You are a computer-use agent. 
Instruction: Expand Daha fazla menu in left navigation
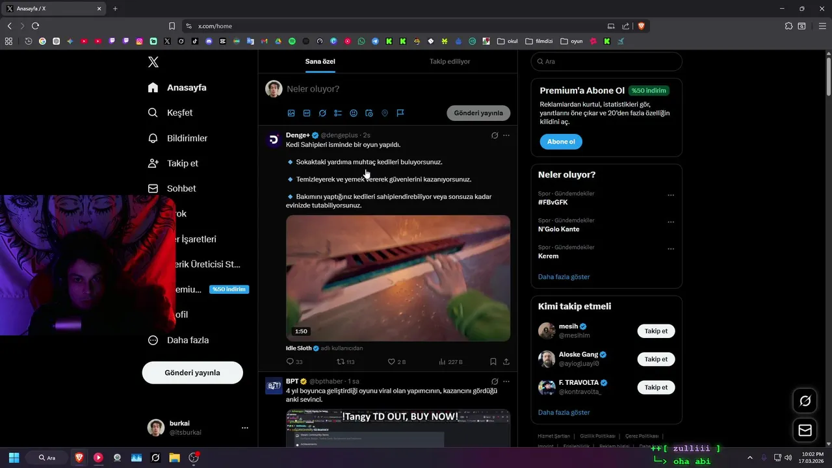[x=178, y=340]
